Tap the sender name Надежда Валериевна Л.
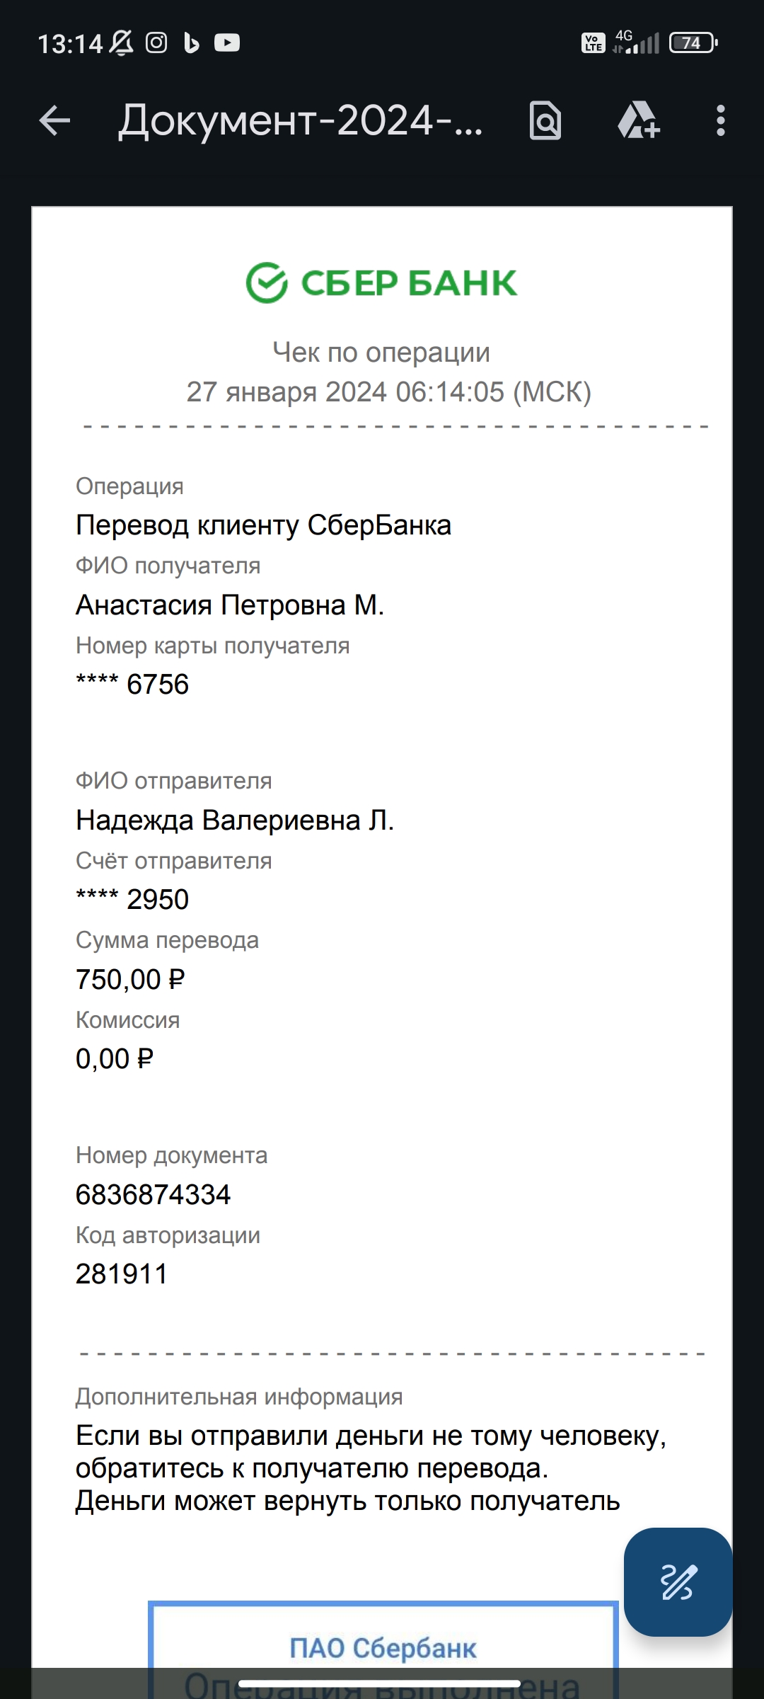Viewport: 764px width, 1699px height. [x=235, y=820]
